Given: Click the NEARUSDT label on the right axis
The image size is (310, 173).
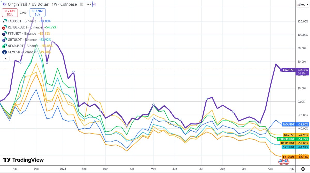Looking at the screenshot, I should (287, 143).
